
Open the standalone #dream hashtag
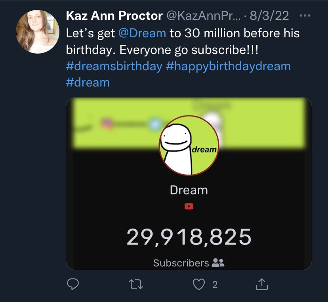(x=88, y=83)
